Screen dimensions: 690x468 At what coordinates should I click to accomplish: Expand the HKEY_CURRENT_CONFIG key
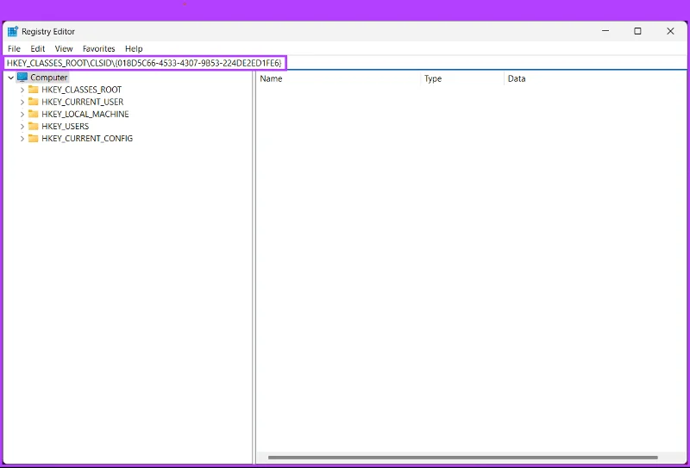22,139
